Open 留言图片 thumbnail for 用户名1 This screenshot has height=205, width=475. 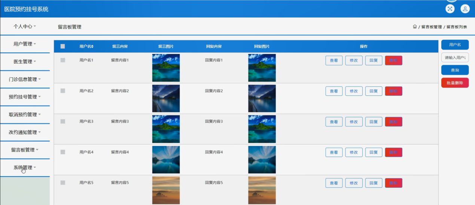(x=166, y=68)
